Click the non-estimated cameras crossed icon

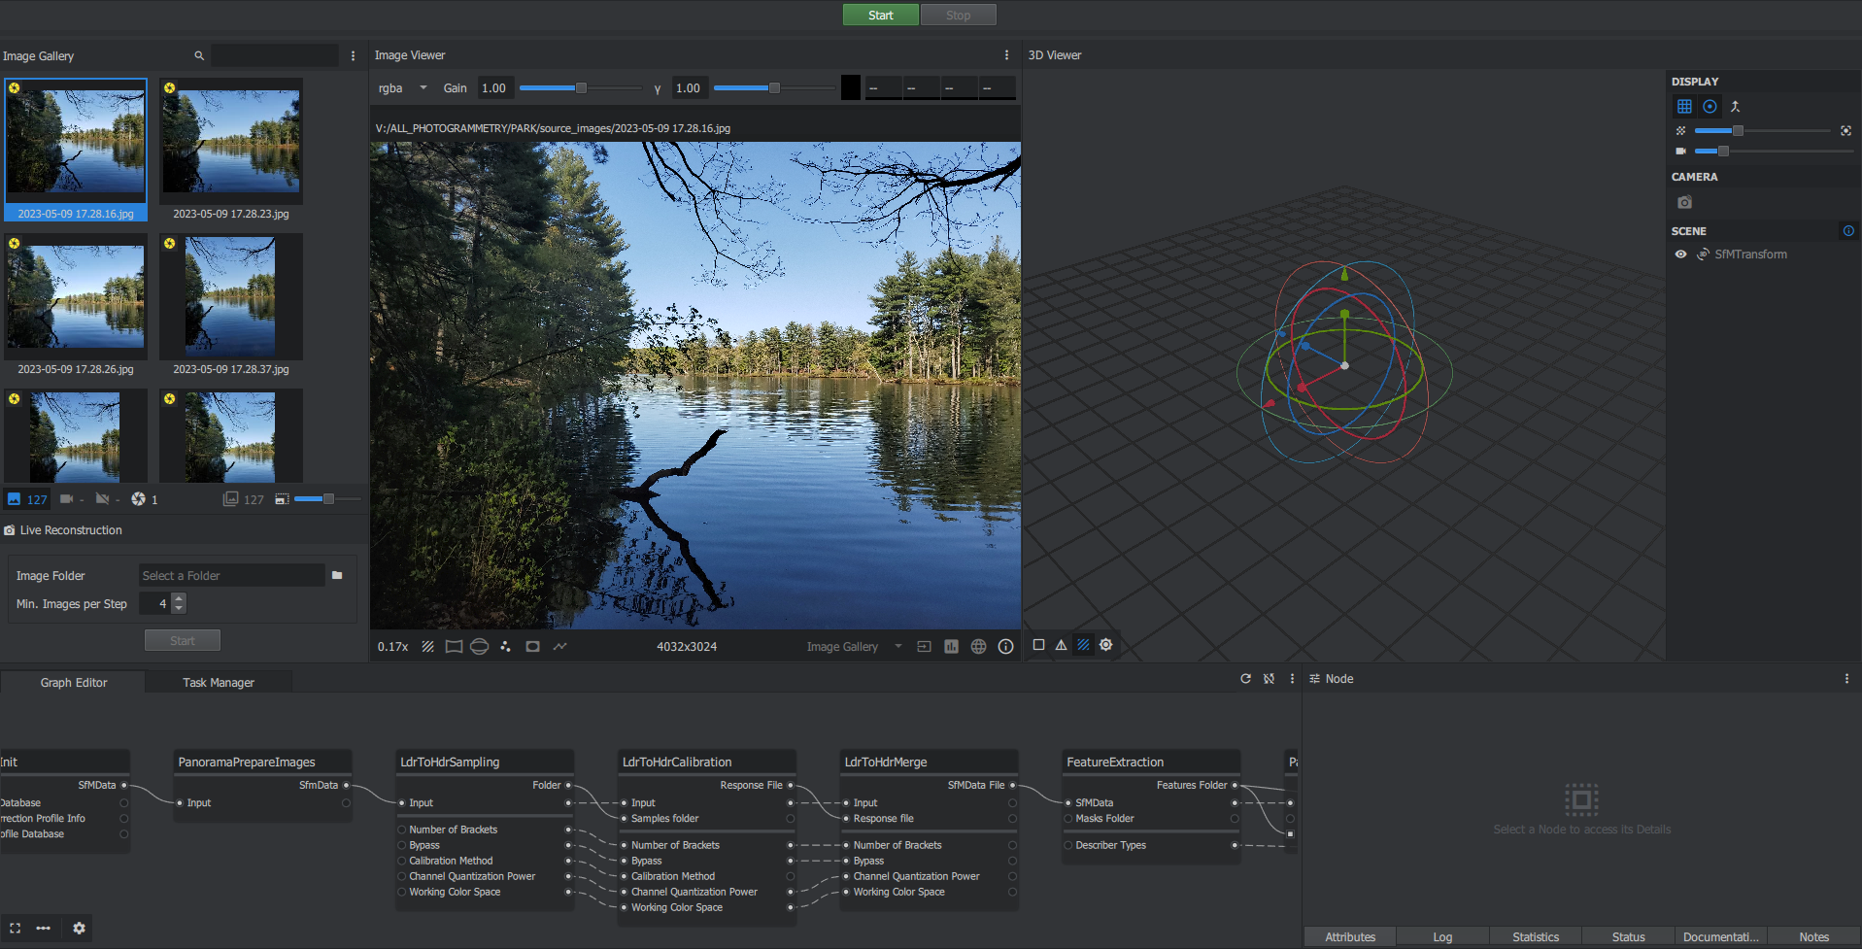(102, 499)
